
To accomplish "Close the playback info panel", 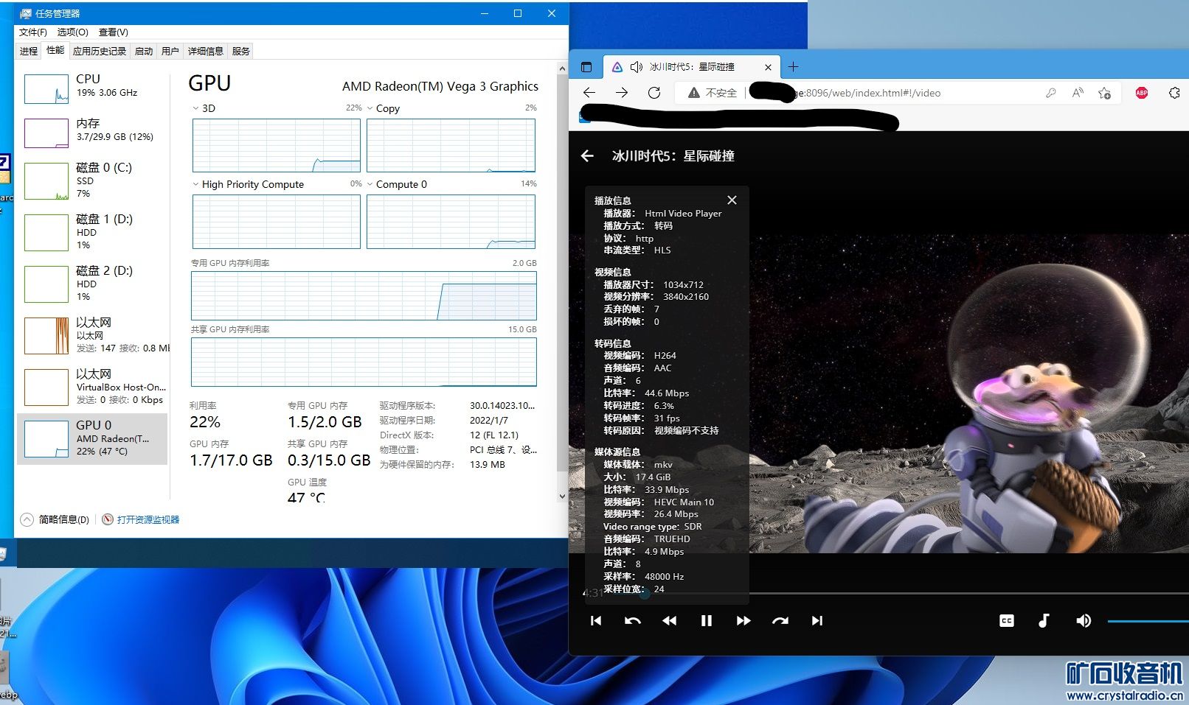I will [x=732, y=200].
